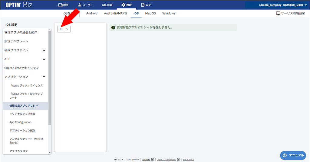
Task: Open the プライバシーポリシー link
Action: point(168,160)
